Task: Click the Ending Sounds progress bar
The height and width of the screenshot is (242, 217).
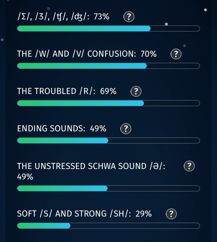Action: point(108,141)
